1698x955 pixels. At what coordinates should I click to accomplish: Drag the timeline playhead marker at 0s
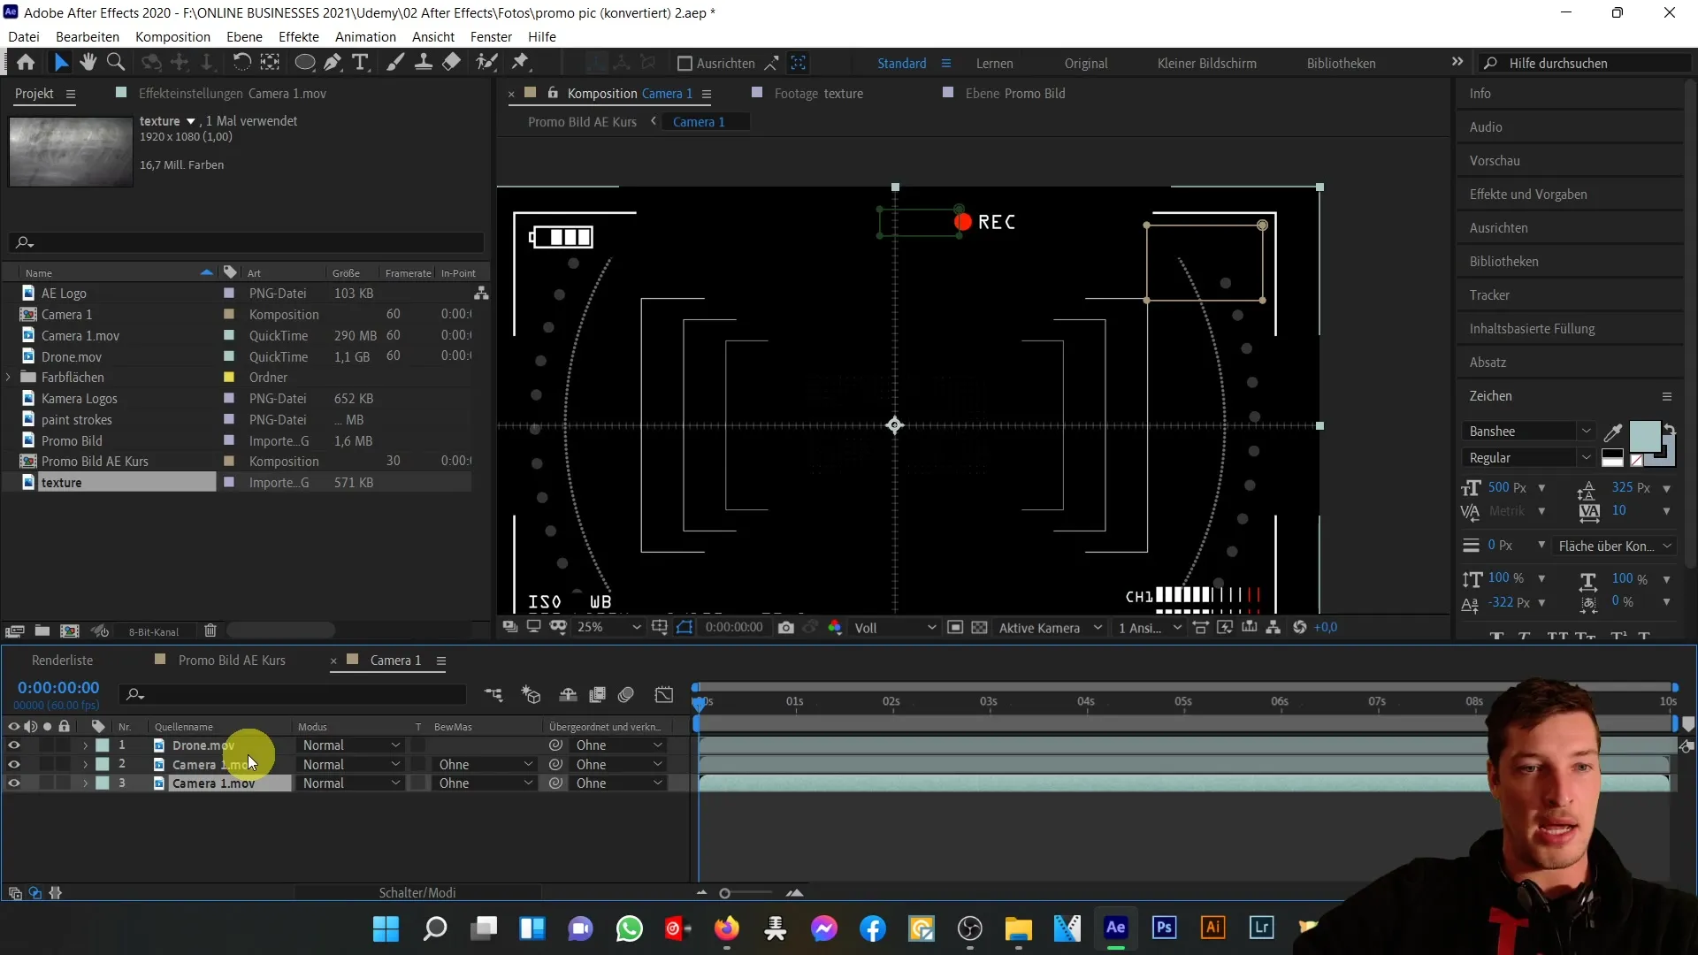699,699
